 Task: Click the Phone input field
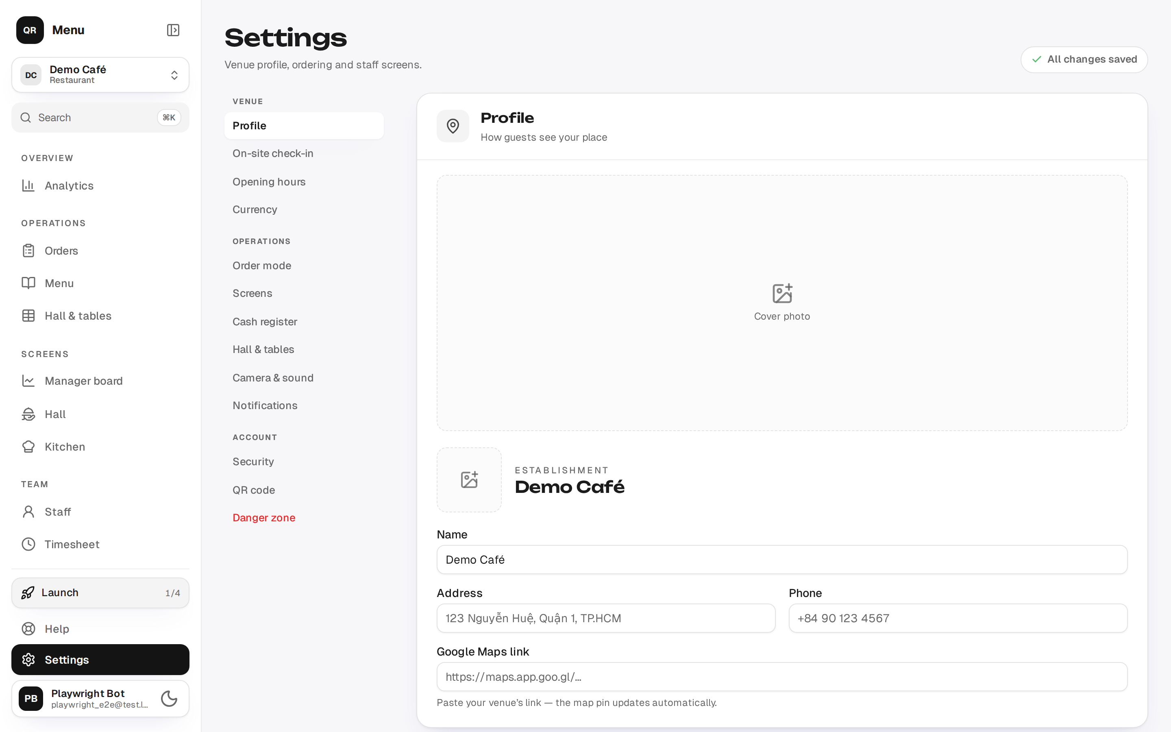pos(958,618)
